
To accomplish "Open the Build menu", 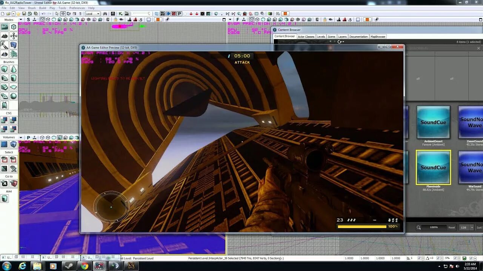I will coord(43,8).
